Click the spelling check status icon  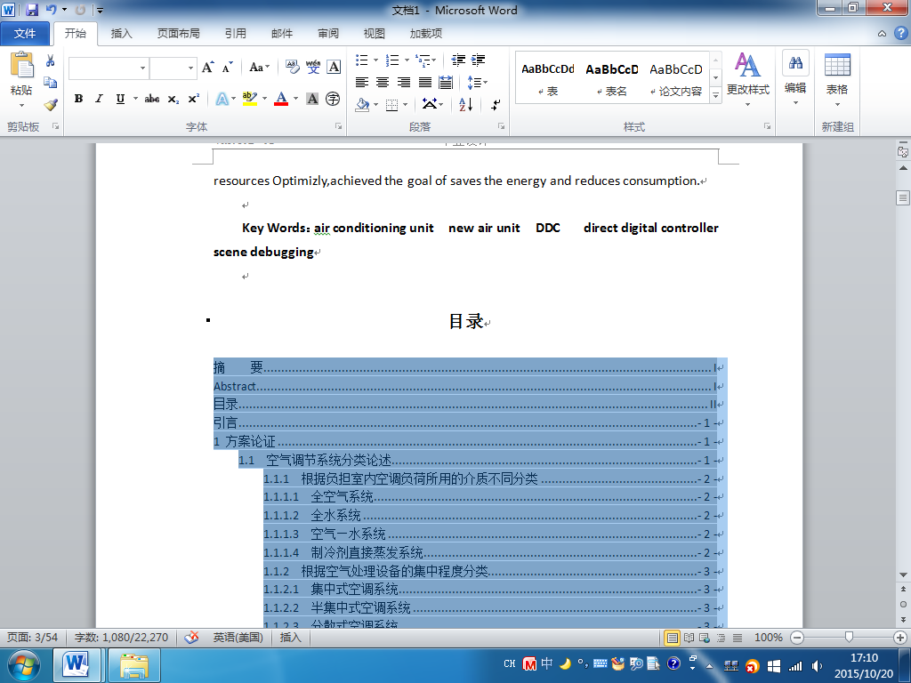point(191,638)
